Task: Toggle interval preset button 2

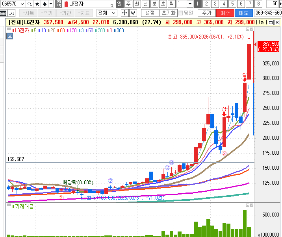Action: 206,4
